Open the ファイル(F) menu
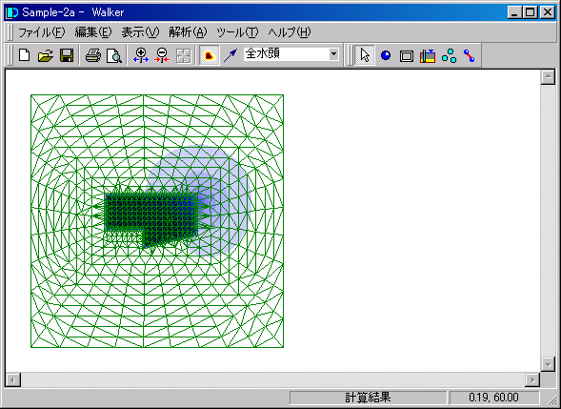Image resolution: width=561 pixels, height=409 pixels. click(42, 32)
